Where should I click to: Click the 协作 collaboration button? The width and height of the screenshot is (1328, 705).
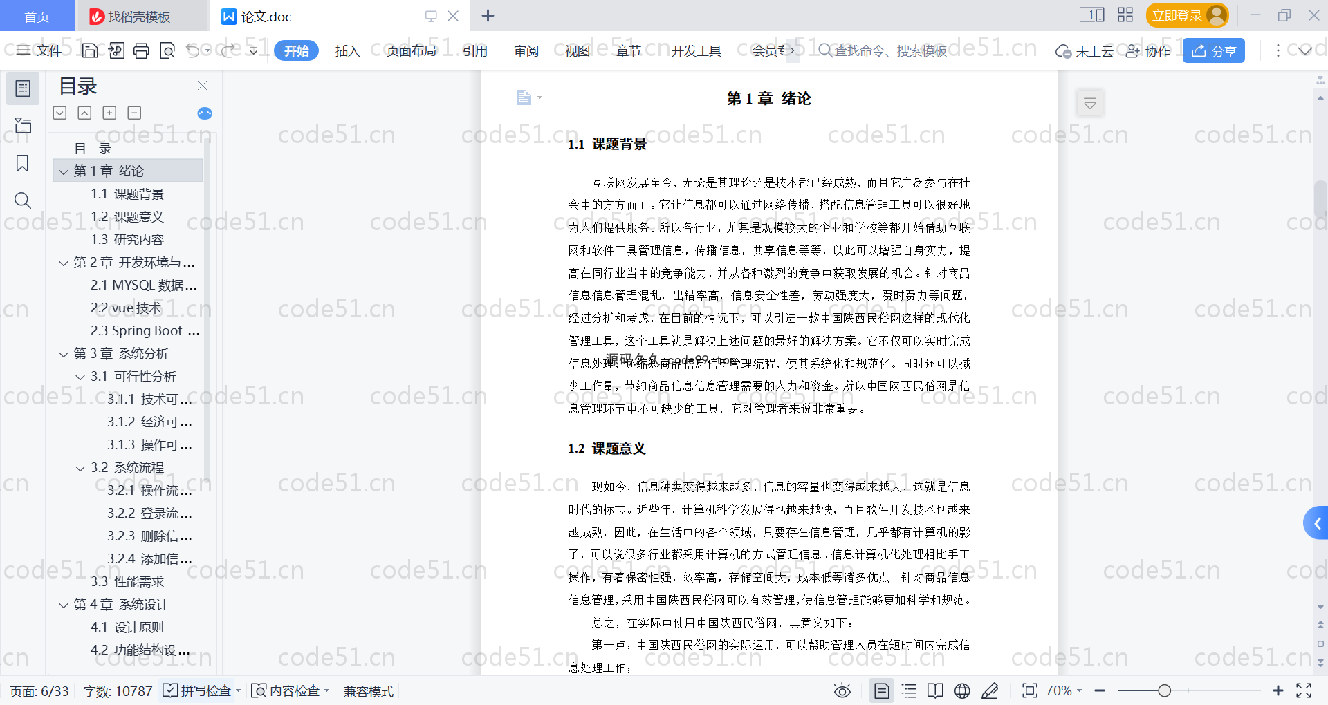point(1148,51)
